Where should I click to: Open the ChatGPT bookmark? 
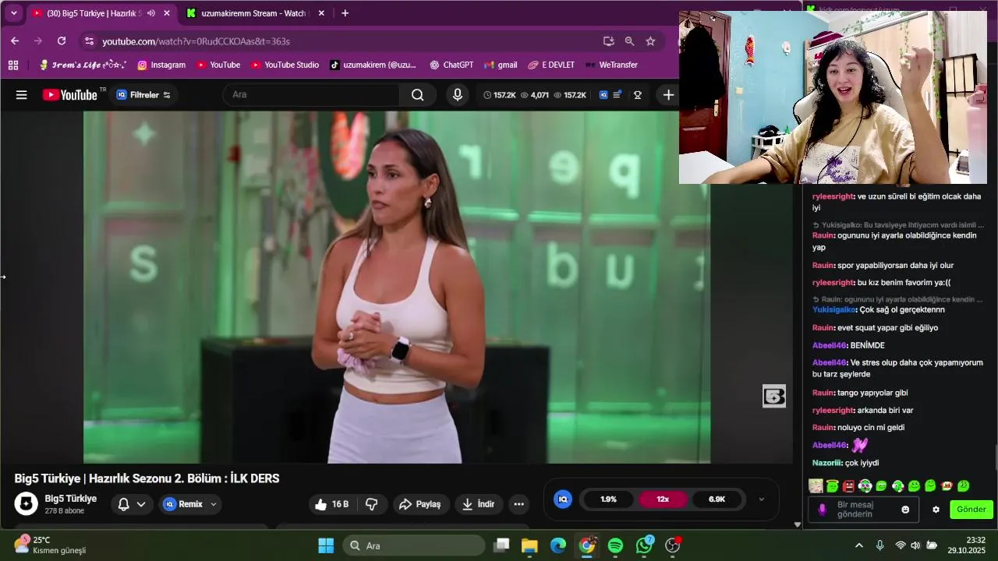click(451, 65)
